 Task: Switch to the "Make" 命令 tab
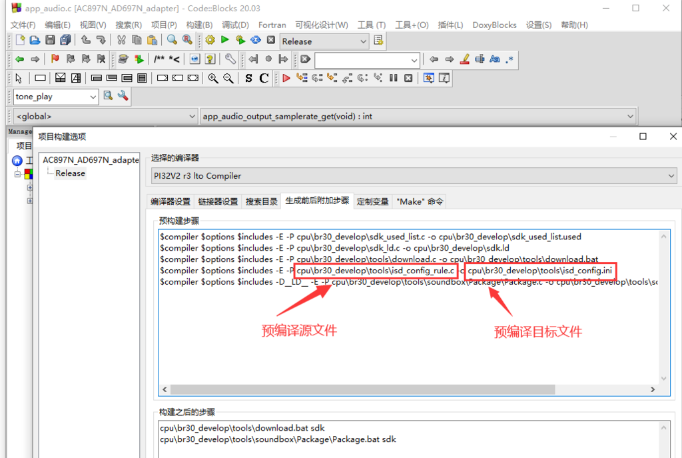coord(420,201)
